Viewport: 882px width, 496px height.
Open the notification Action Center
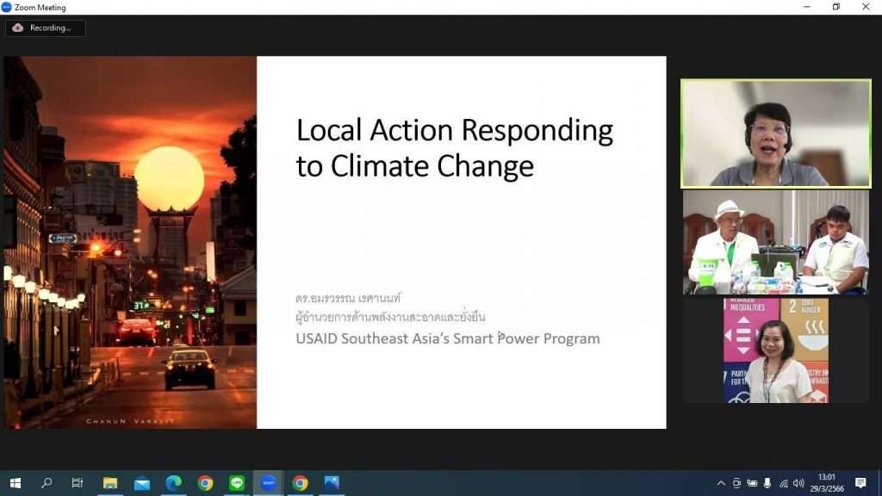tap(860, 483)
